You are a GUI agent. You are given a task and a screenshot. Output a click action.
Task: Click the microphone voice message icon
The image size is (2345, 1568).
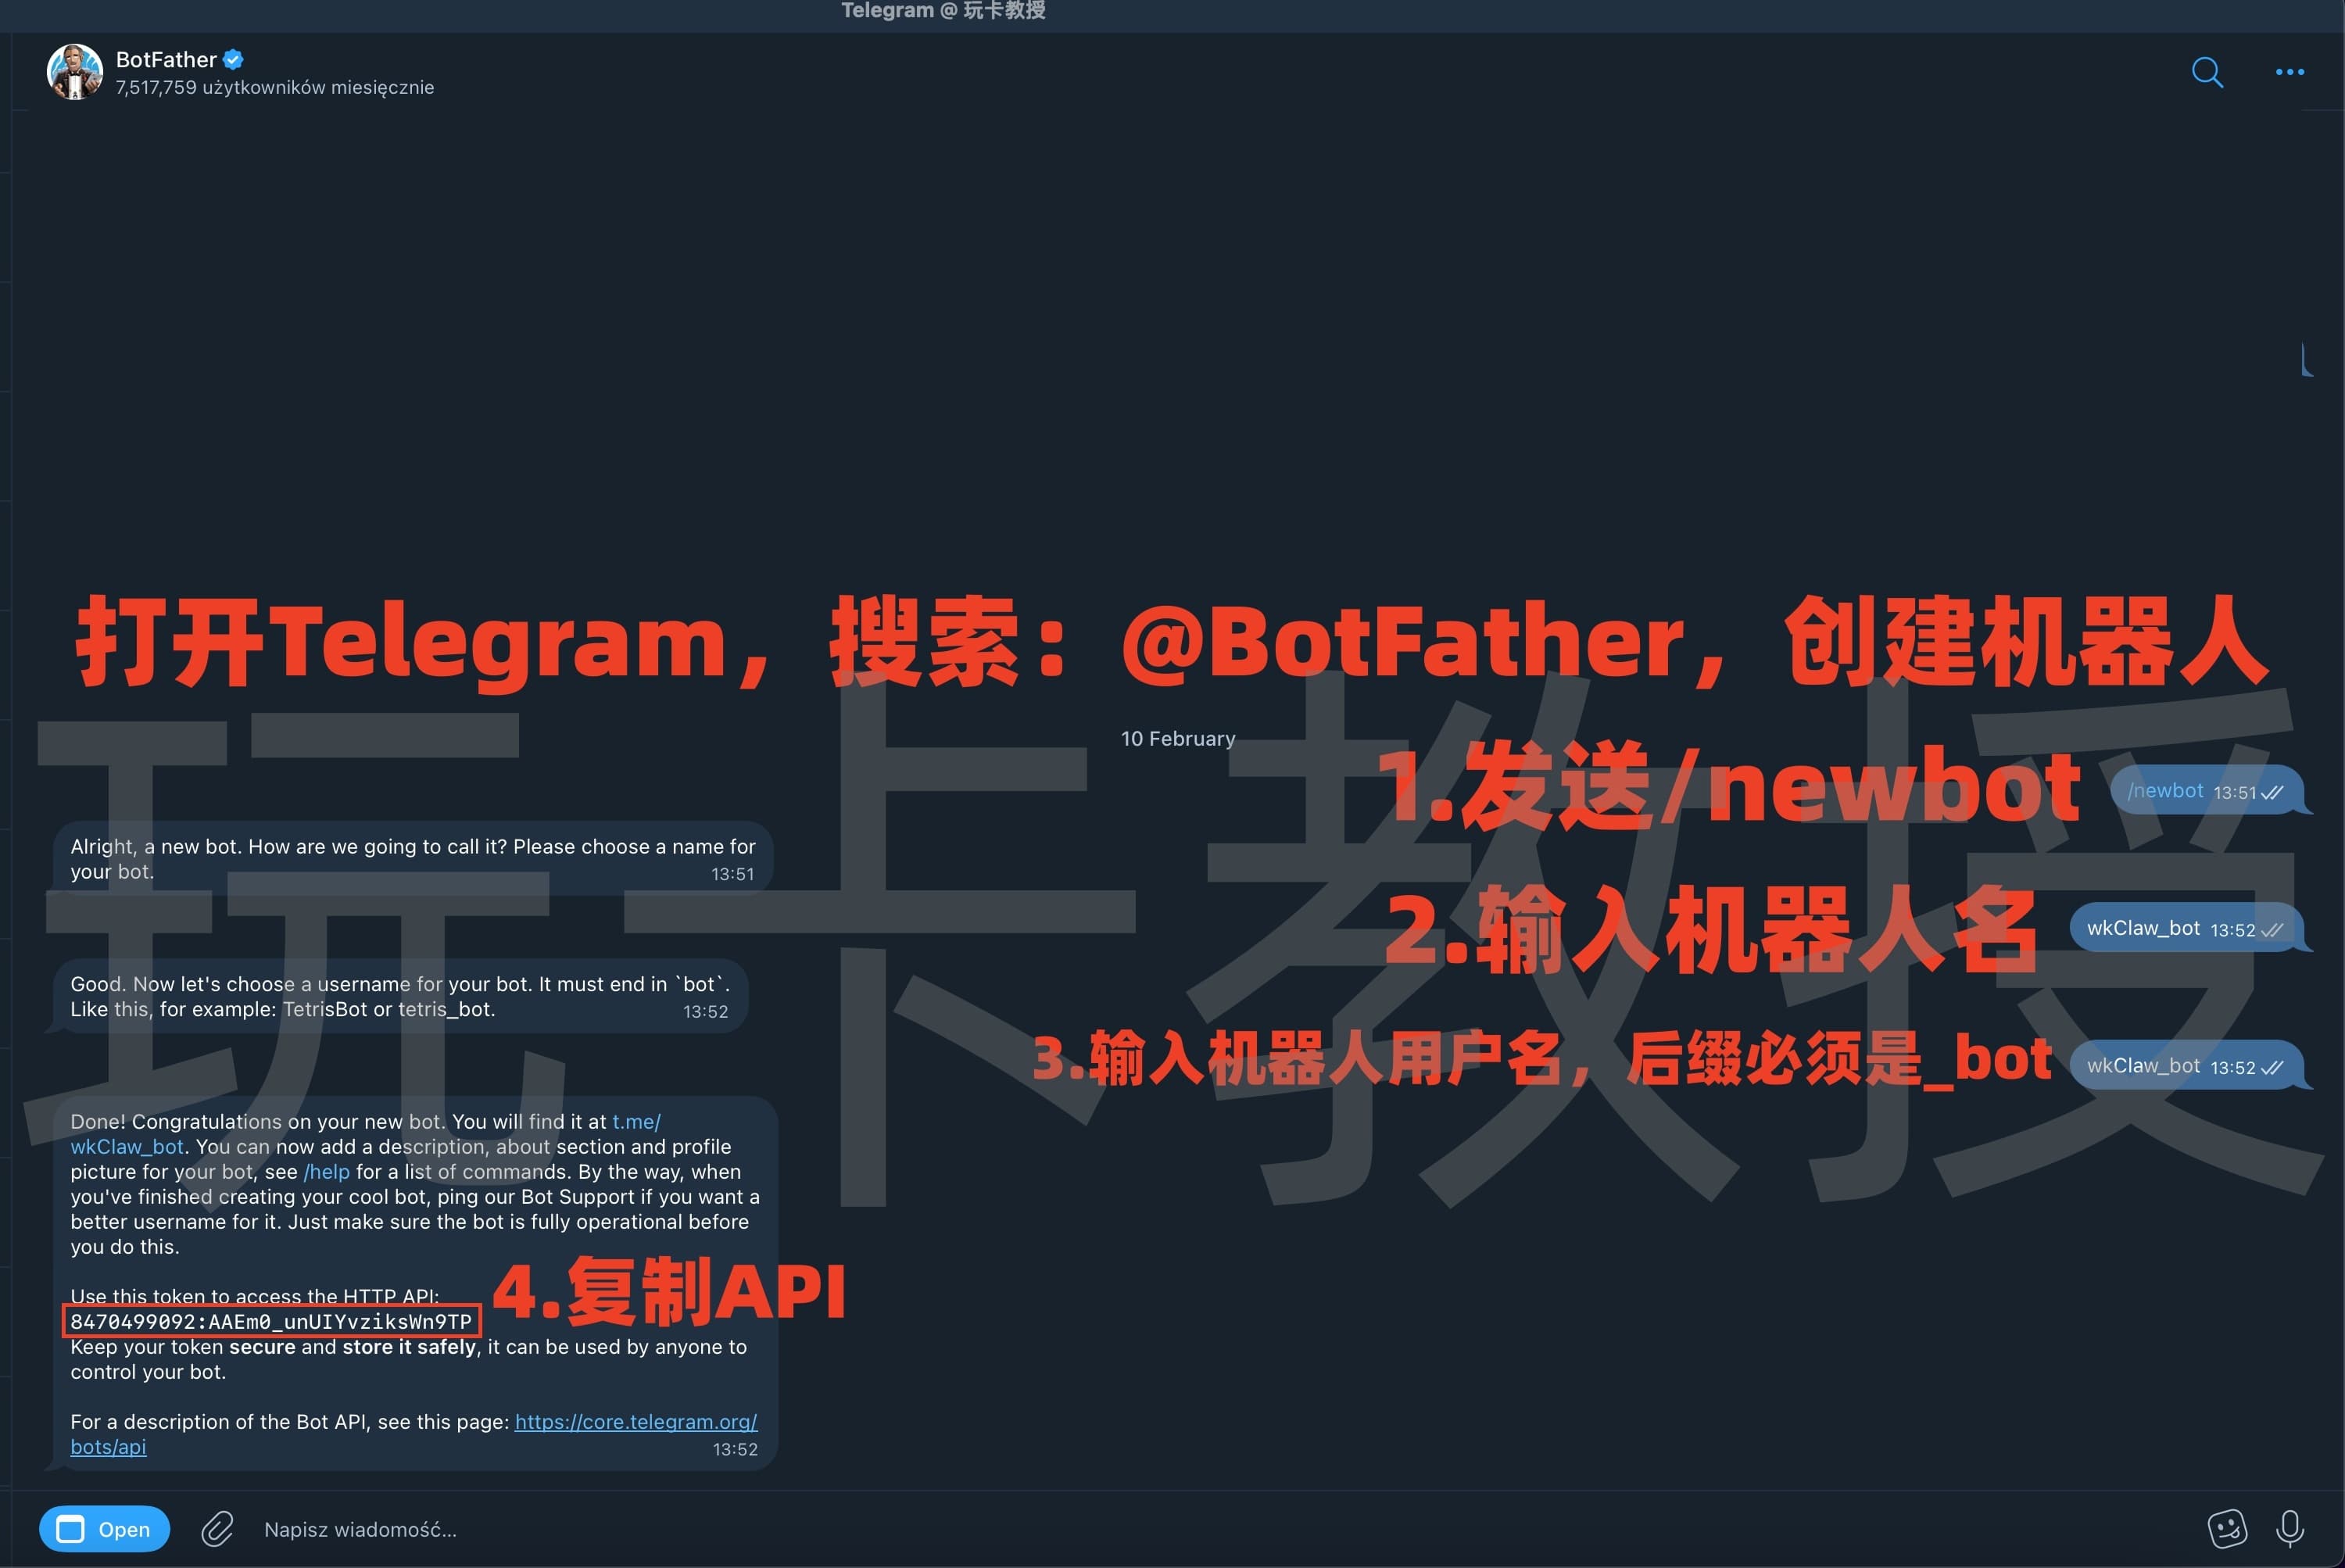point(2290,1529)
